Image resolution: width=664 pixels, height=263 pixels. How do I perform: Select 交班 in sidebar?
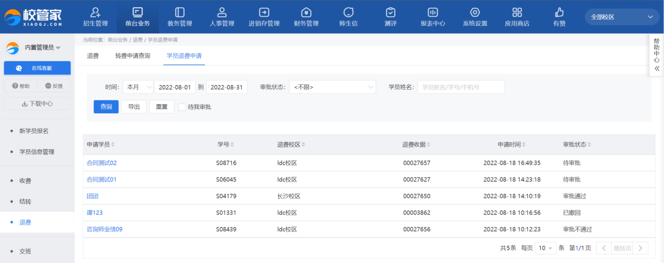point(25,251)
